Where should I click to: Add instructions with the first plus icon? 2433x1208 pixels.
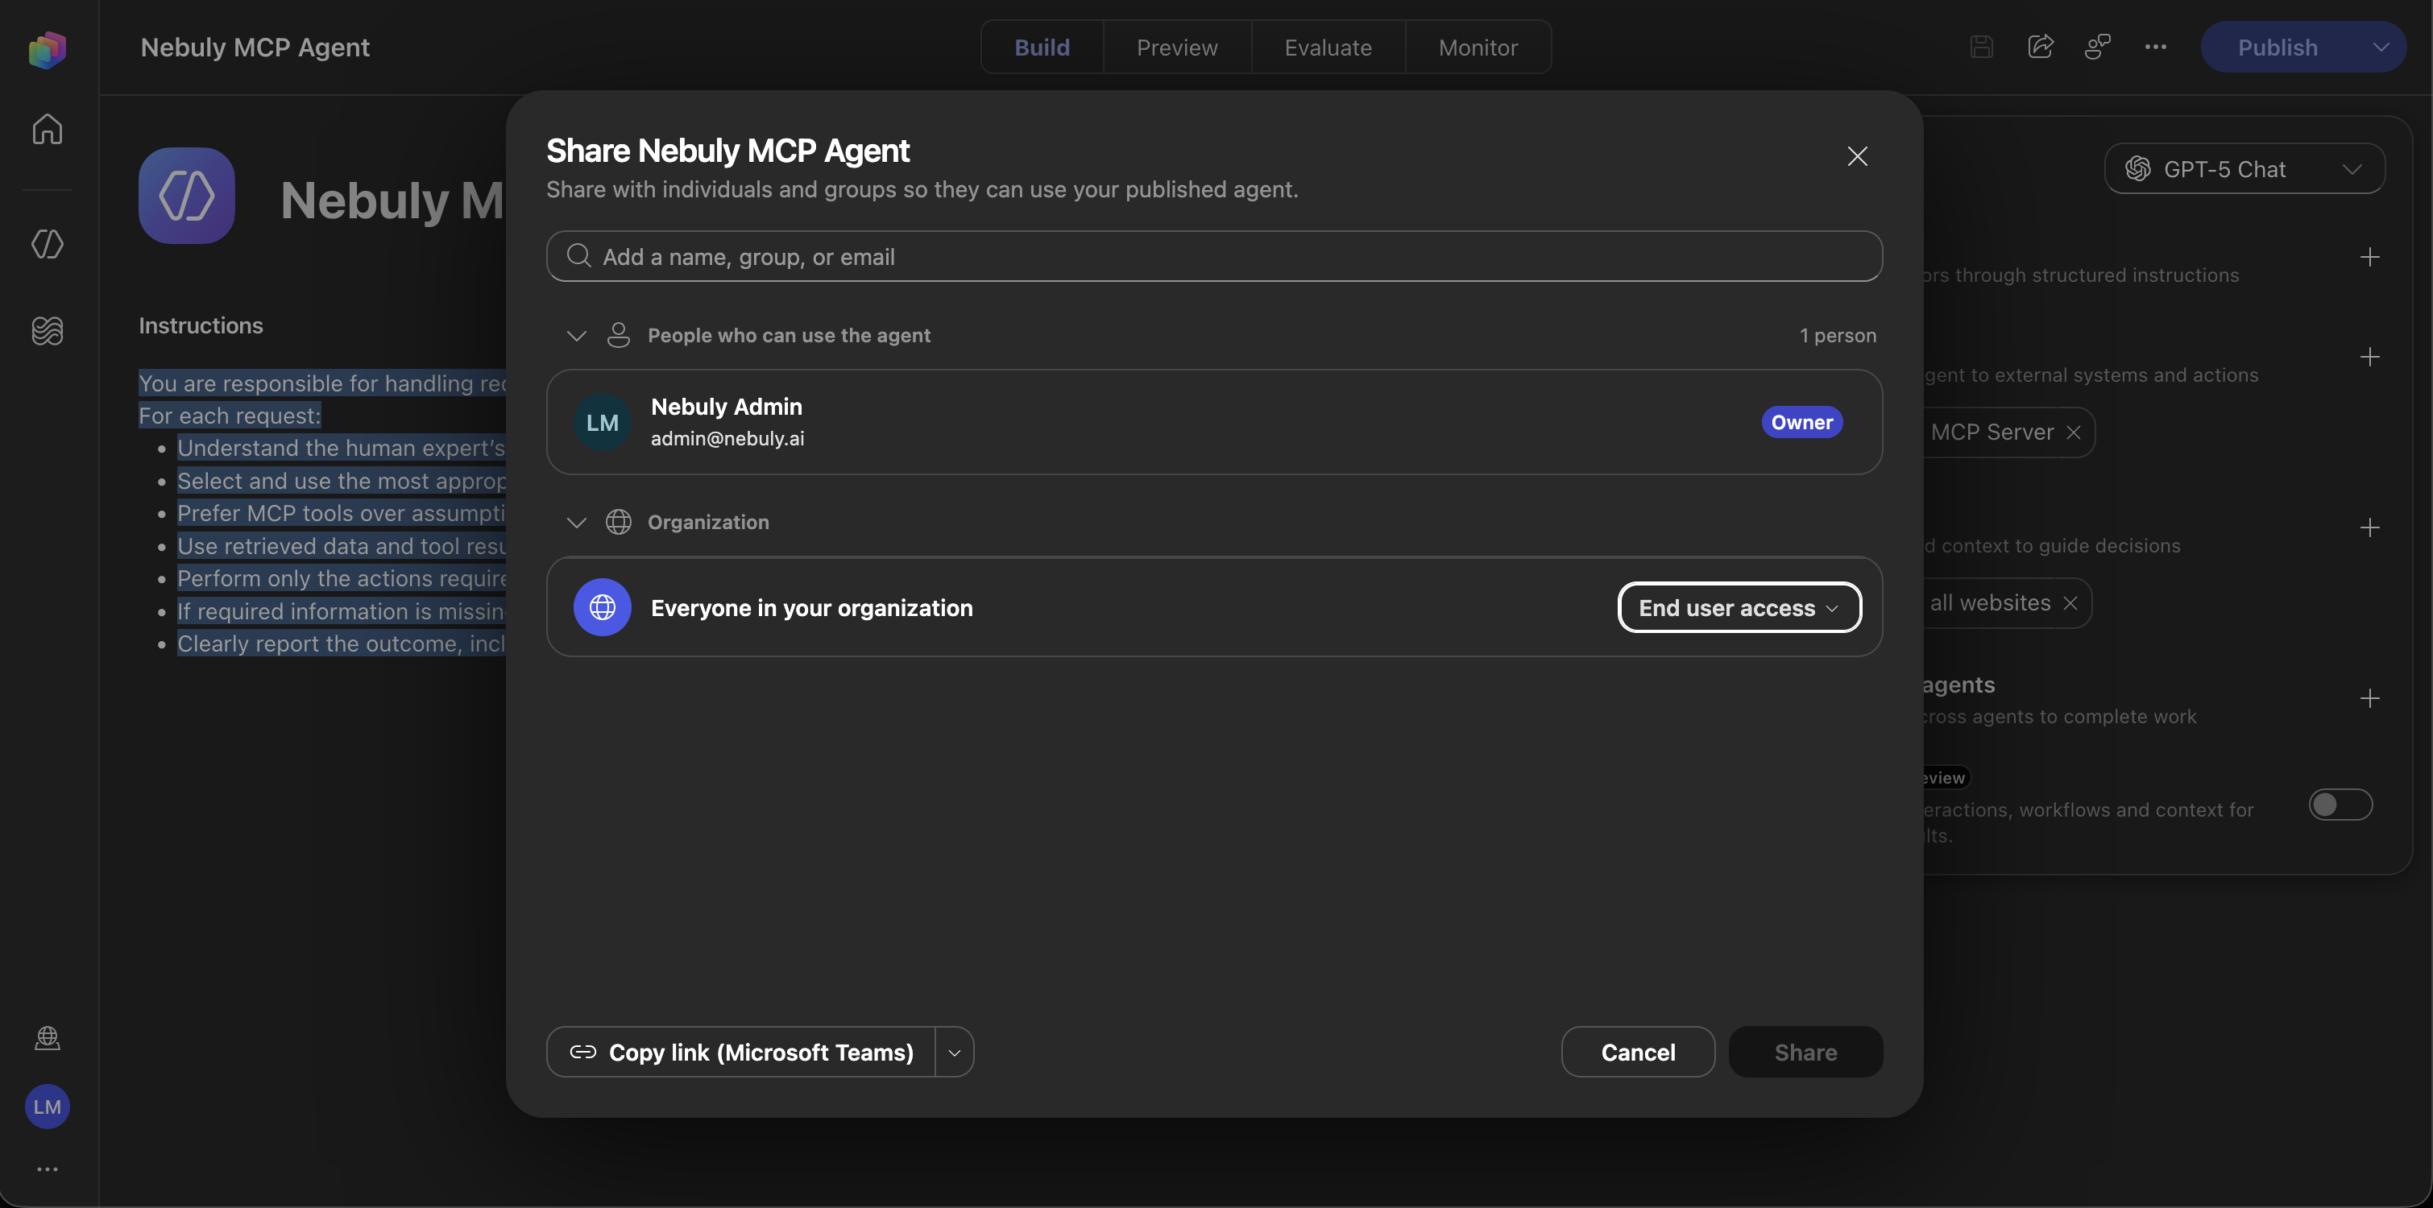click(2369, 257)
